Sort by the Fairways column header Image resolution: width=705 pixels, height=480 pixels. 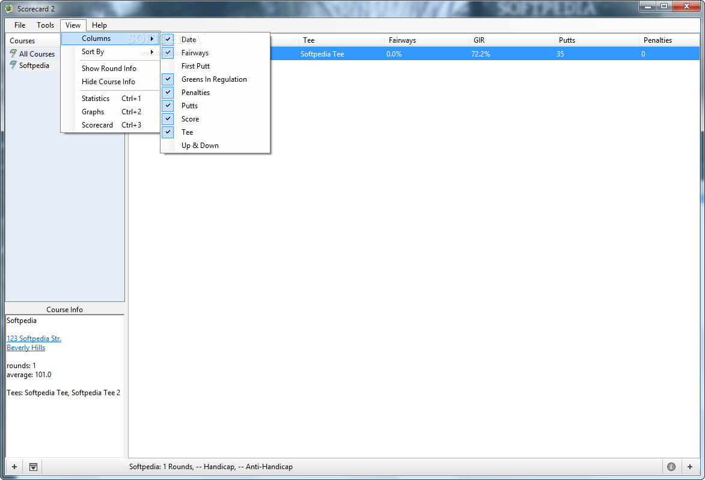click(x=426, y=40)
